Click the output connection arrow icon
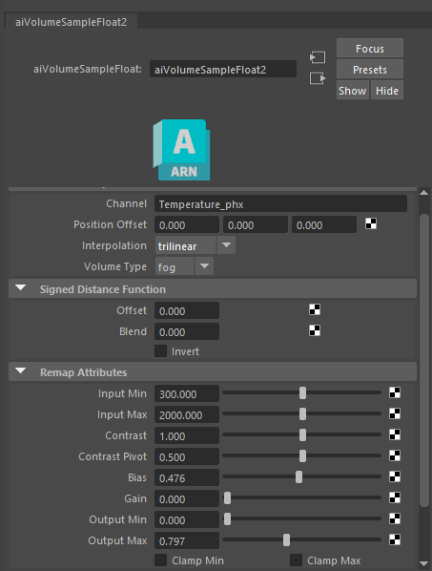This screenshot has height=571, width=432. pos(318,78)
